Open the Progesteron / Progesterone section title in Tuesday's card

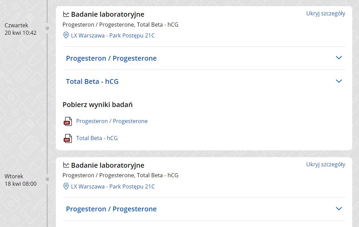[x=111, y=209]
